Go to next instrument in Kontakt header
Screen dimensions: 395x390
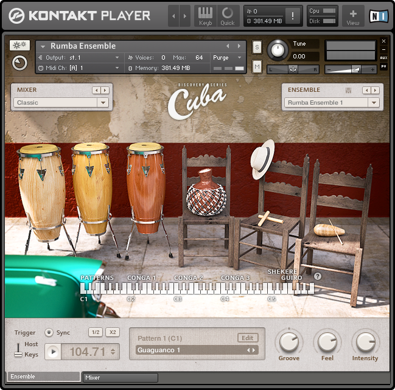coord(185,16)
